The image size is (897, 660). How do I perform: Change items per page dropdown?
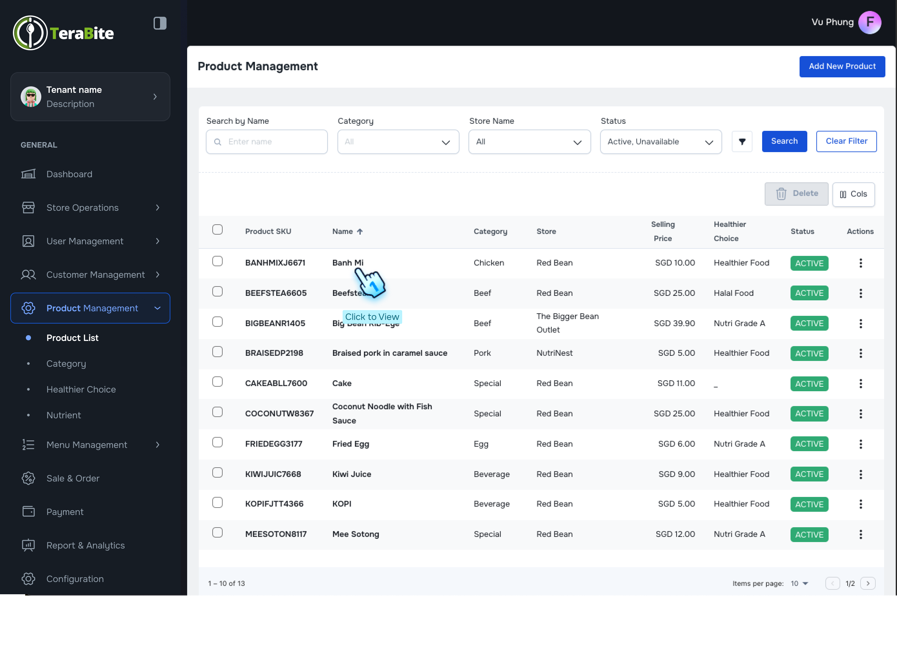click(800, 583)
